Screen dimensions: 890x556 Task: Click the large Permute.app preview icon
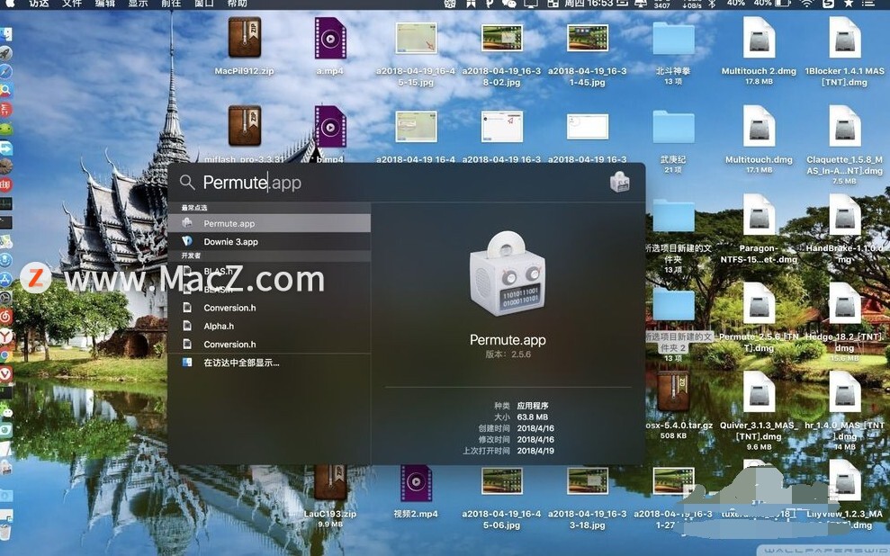508,274
